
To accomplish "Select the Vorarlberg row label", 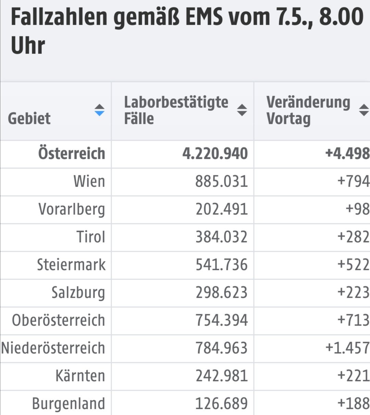I will pos(72,210).
